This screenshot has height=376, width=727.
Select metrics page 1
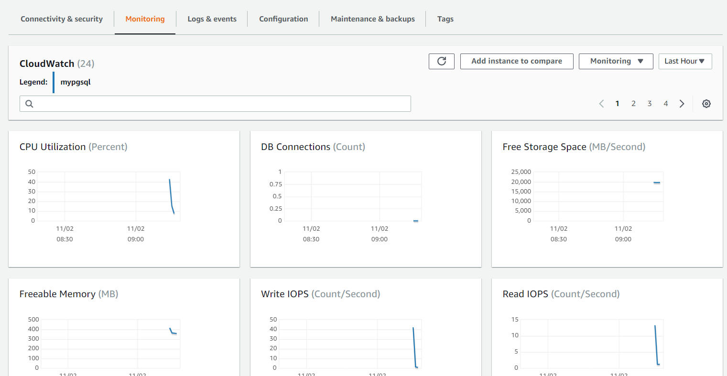pos(618,104)
